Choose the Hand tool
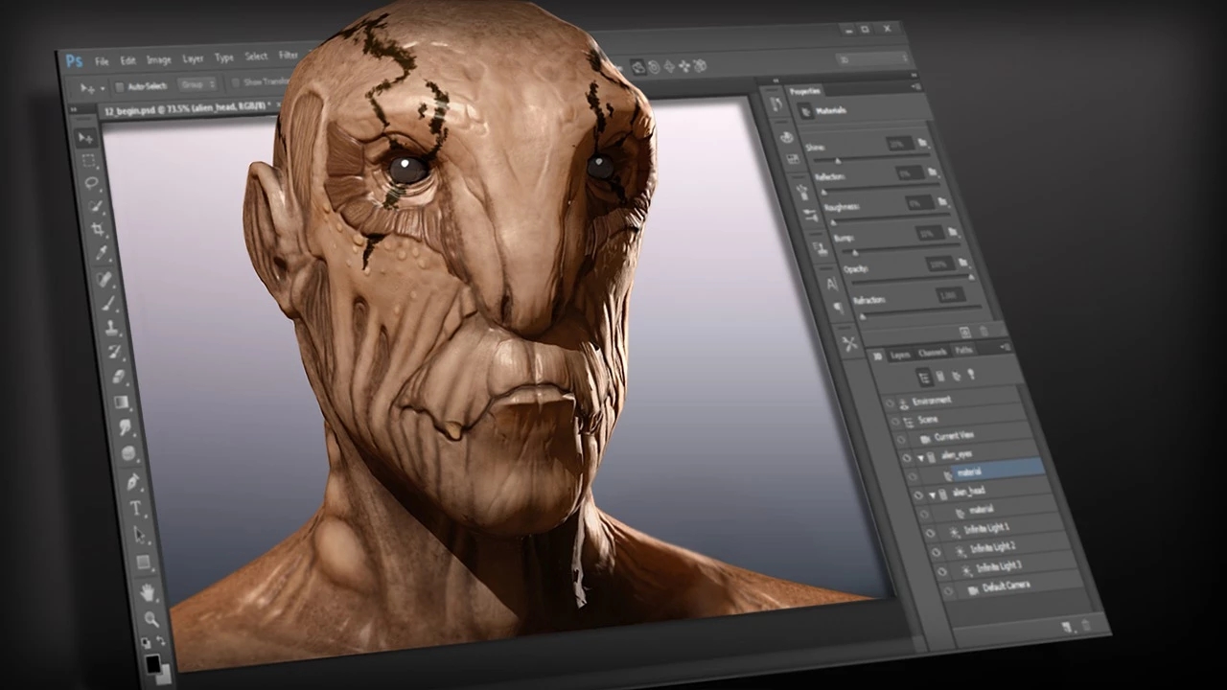 147,590
